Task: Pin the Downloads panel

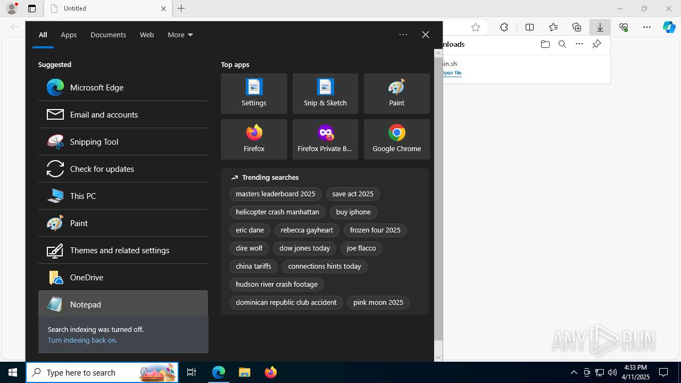Action: [596, 44]
